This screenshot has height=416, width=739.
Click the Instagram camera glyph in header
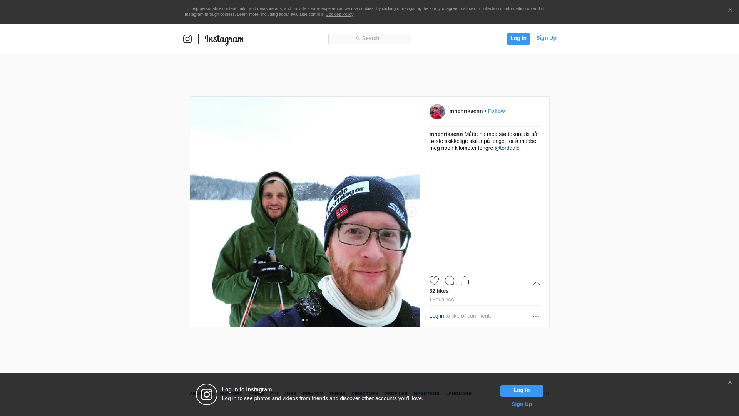187,39
